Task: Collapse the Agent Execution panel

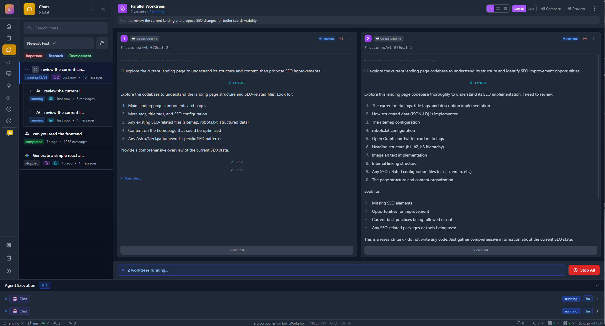Action: [x=597, y=285]
